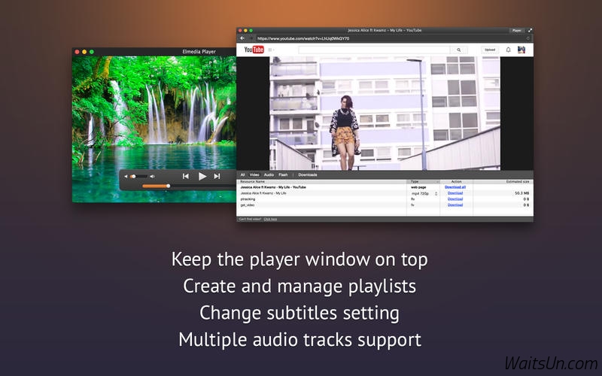Screen dimensions: 602x376
Task: Select the All filter tab
Action: (x=242, y=175)
